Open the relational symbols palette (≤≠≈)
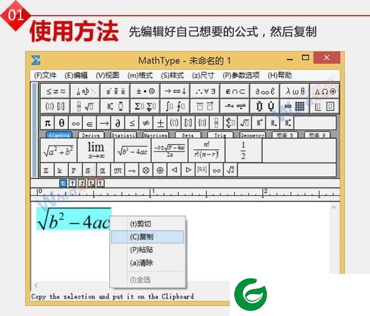 coord(55,91)
